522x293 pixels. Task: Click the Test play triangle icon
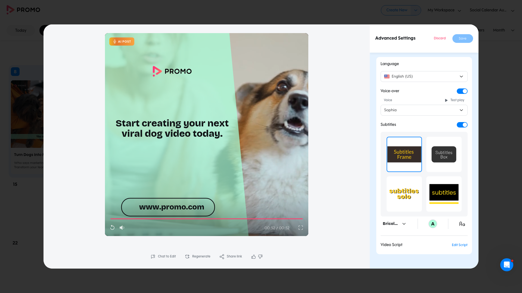pyautogui.click(x=446, y=100)
